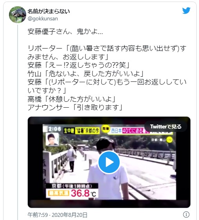Click the inset studio face picture in video

[52, 139]
